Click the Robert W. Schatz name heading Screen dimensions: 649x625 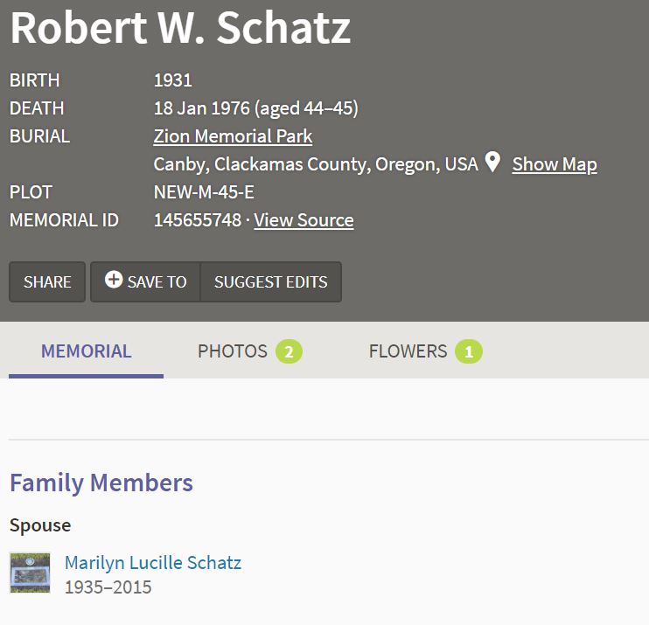coord(180,28)
